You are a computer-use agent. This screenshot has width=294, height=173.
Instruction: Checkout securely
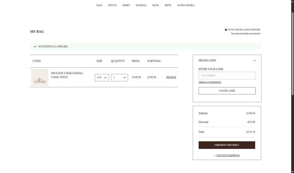[227, 145]
